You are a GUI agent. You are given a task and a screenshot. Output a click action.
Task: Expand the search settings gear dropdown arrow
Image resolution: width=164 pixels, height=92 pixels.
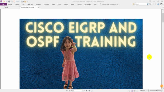point(151,4)
